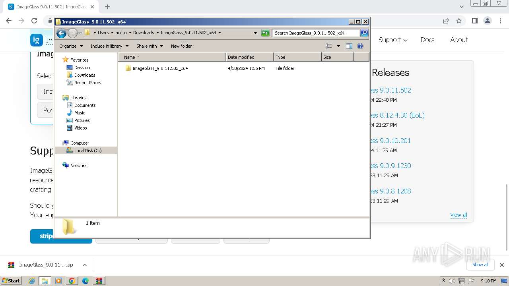This screenshot has height=286, width=509.
Task: Open the Chrome tab search chevron
Action: [x=461, y=7]
